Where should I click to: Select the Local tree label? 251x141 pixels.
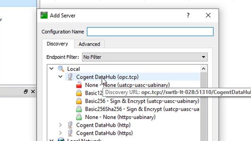tap(73, 69)
